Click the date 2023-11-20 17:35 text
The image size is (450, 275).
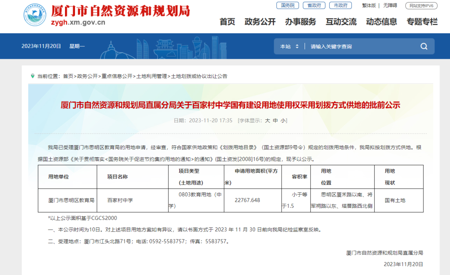[x=210, y=121]
